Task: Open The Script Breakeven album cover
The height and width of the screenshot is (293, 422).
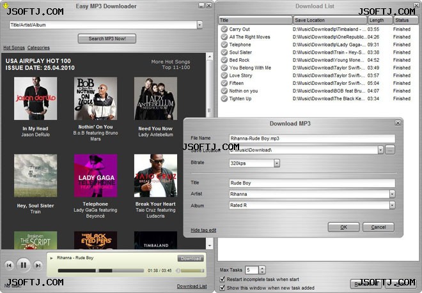Action: (36, 240)
